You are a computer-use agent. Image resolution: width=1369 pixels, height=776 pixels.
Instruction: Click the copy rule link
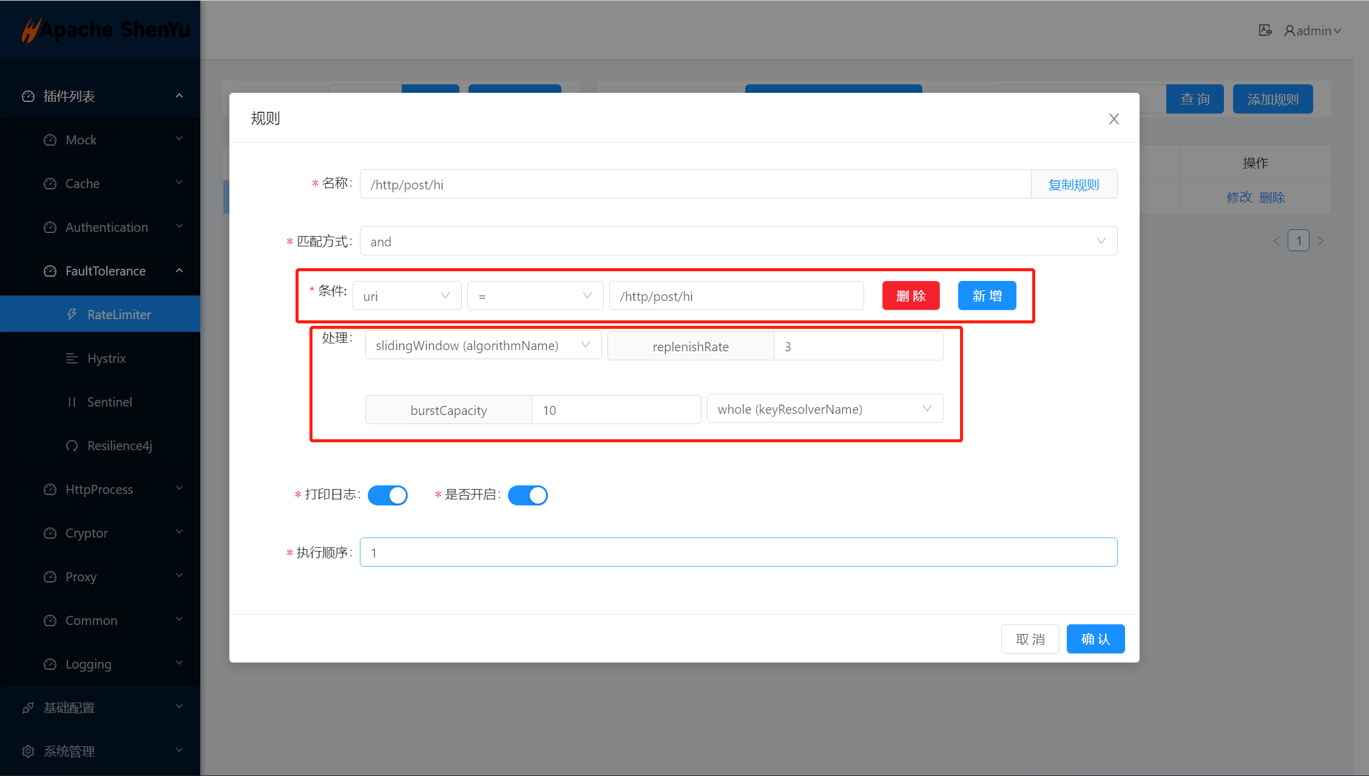pos(1073,184)
